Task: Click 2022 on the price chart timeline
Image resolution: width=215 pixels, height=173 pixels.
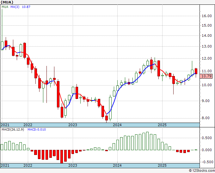Action: click(x=28, y=125)
